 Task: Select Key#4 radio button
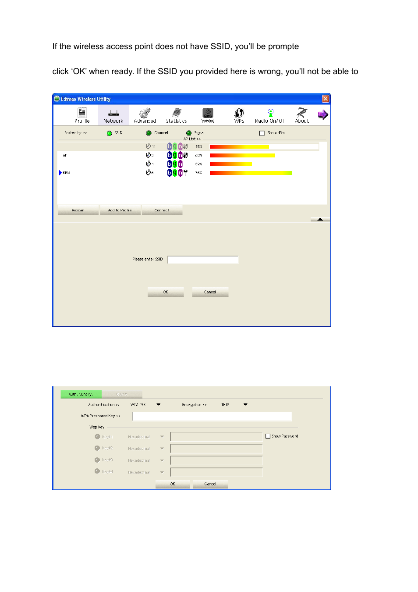97,471
